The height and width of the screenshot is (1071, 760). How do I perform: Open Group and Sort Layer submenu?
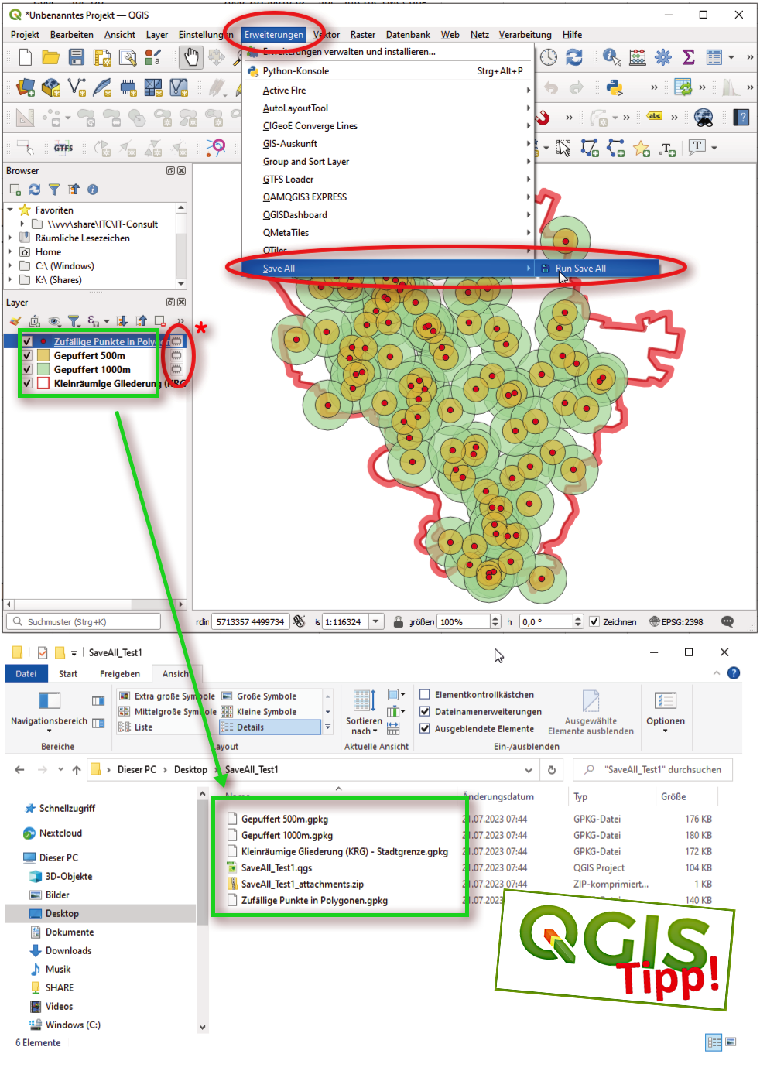tap(389, 162)
